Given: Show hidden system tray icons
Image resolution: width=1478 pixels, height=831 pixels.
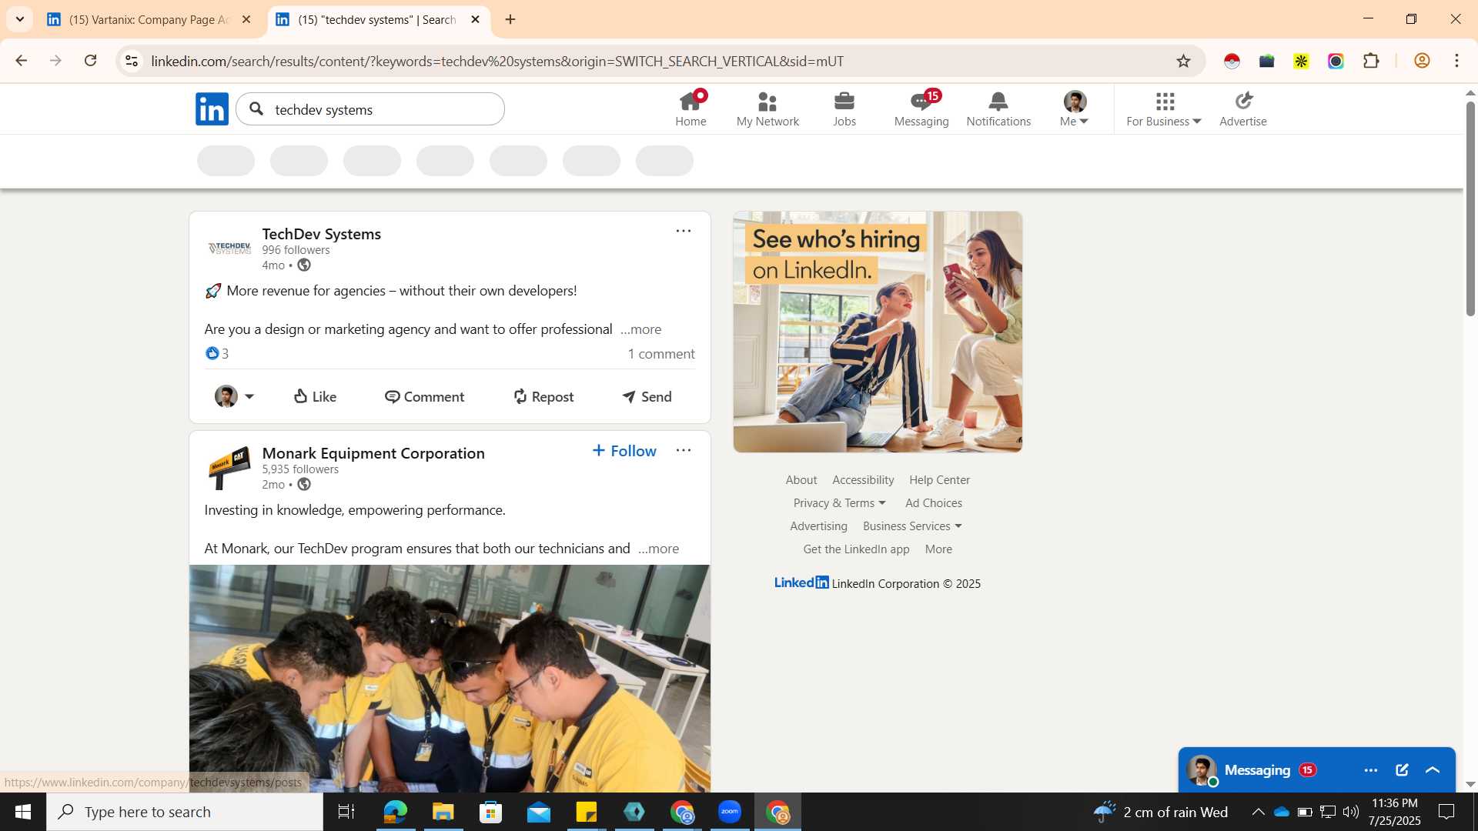Looking at the screenshot, I should (x=1258, y=812).
